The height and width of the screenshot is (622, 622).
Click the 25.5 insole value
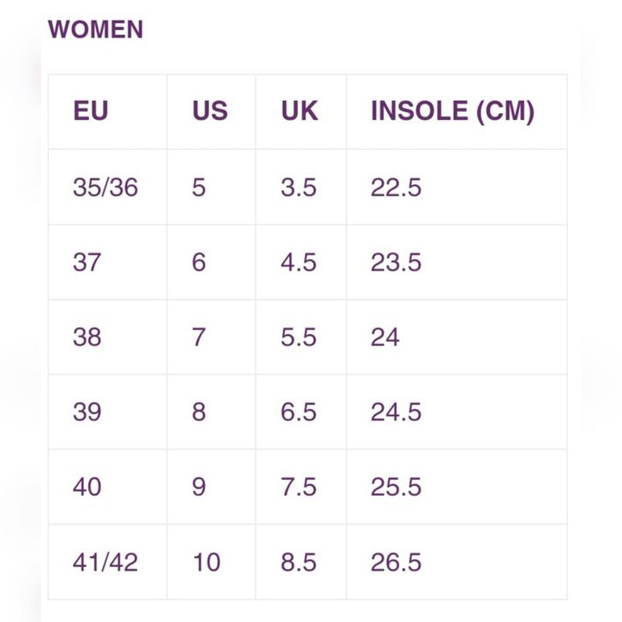tap(396, 487)
